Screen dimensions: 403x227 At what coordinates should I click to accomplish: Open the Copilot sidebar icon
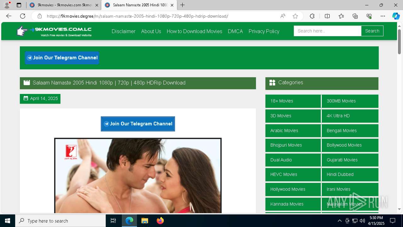pyautogui.click(x=396, y=16)
